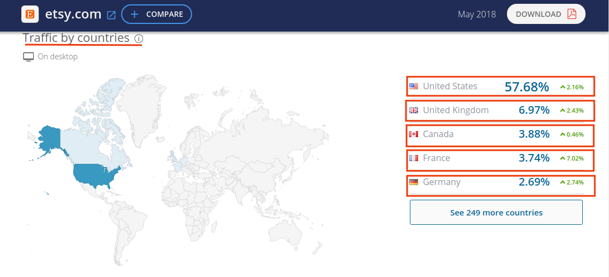
Task: Click the United States flag icon
Action: (414, 86)
